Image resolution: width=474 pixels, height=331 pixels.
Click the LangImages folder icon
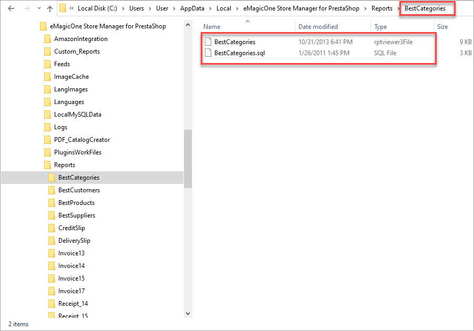[47, 89]
